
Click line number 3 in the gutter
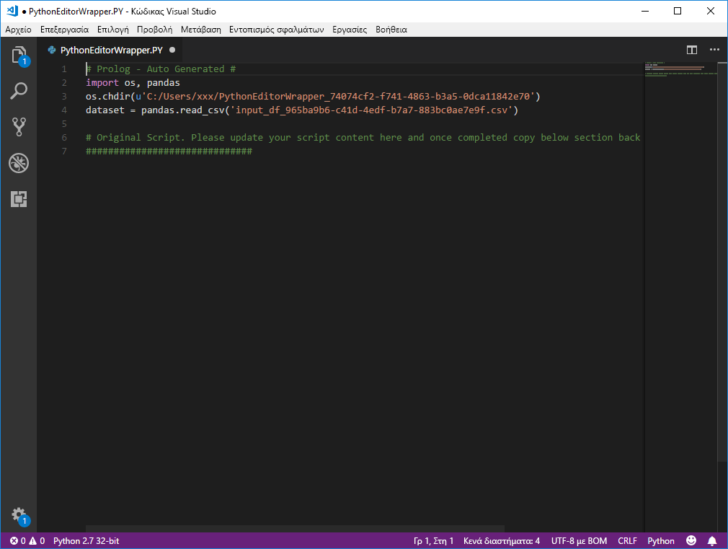click(64, 96)
